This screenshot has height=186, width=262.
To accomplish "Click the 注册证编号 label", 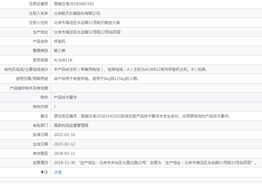I will (38, 4).
